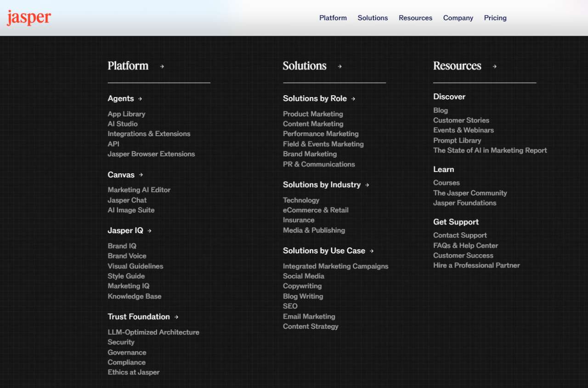Open the Pricing menu item
The height and width of the screenshot is (388, 588).
(495, 17)
